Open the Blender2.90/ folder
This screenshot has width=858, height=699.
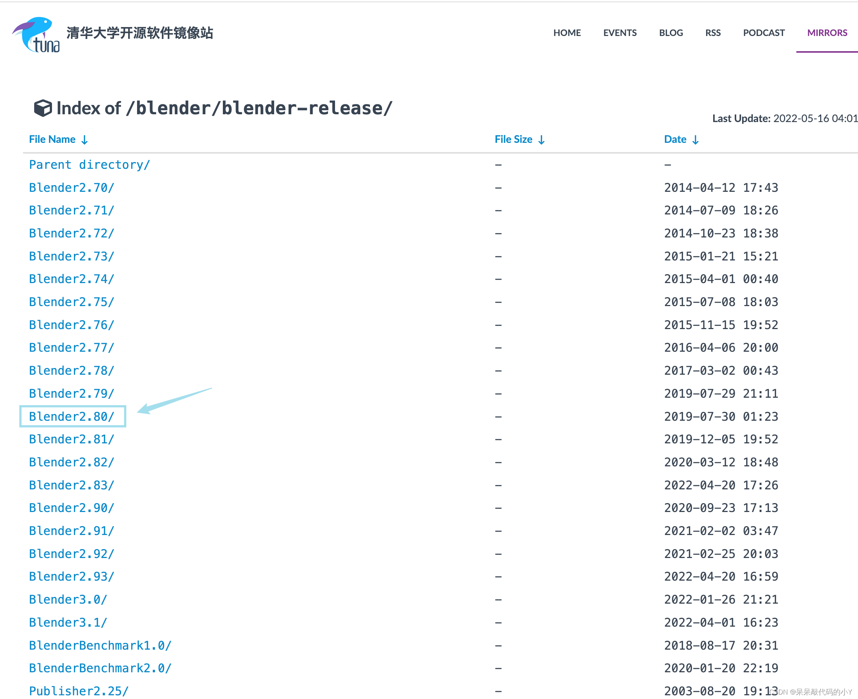coord(72,508)
